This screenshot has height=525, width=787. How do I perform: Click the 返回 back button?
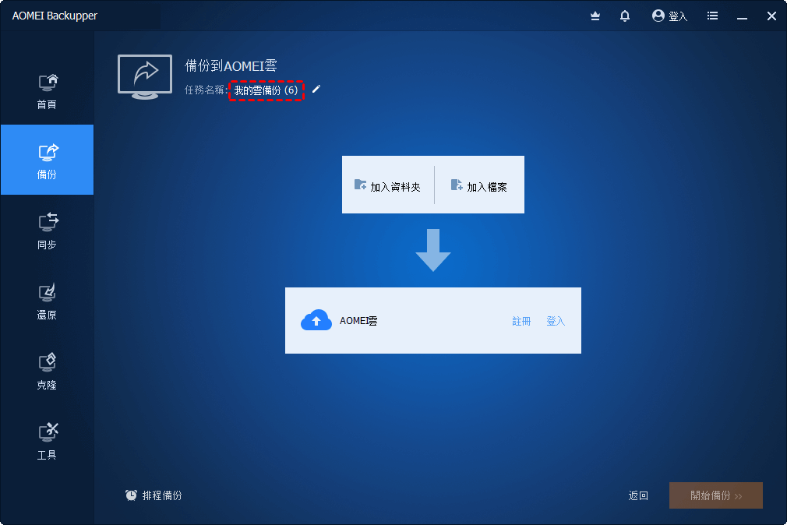[x=638, y=496]
